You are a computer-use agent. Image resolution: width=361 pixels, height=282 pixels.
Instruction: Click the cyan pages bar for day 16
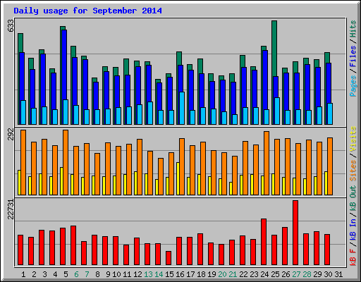click(x=182, y=108)
